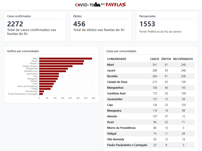
Task: Click the Óbitos total 456
Action: point(79,24)
